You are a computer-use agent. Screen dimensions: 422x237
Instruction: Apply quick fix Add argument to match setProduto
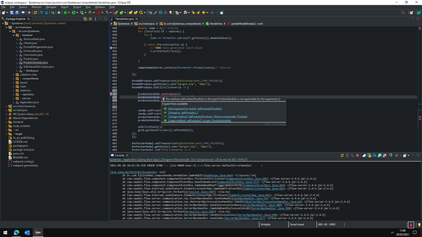click(195, 109)
